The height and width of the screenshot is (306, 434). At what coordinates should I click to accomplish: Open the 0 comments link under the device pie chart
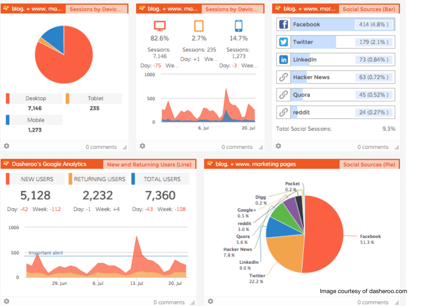point(101,147)
